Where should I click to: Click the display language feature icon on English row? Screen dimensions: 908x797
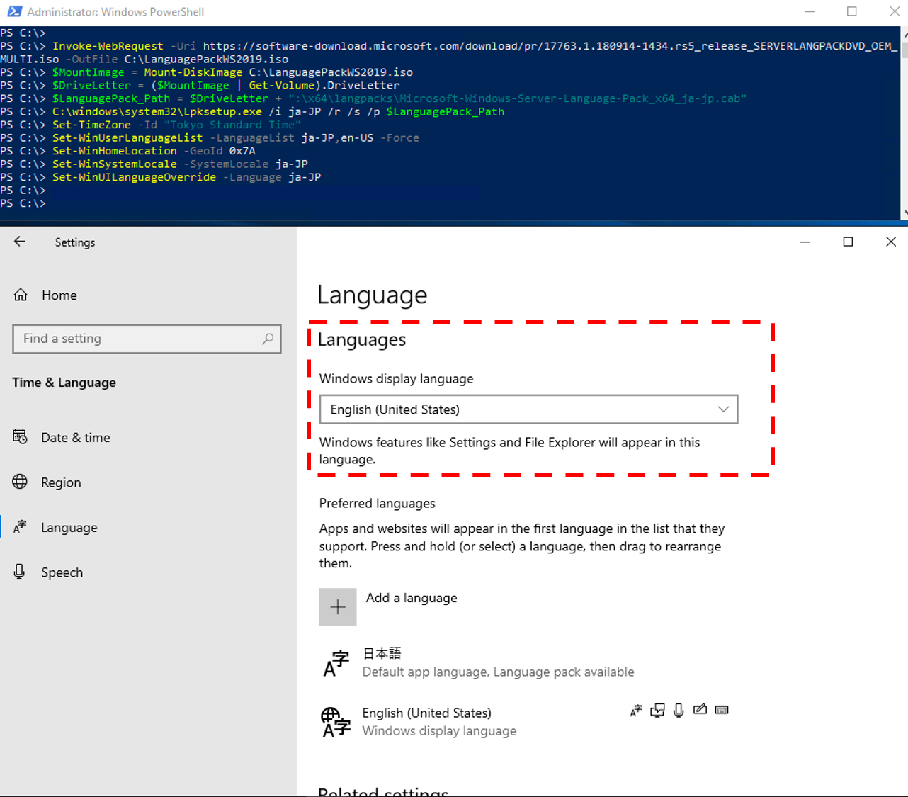click(636, 711)
